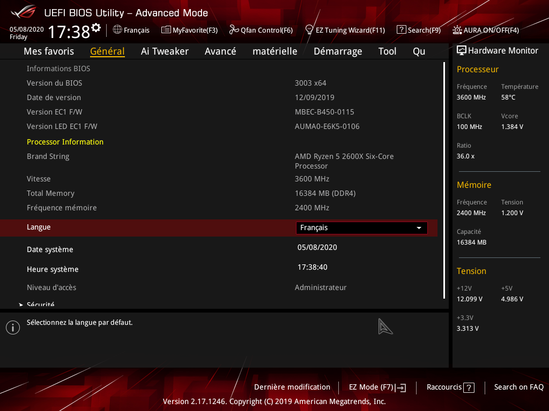549x411 pixels.
Task: Select the Heure système label
Action: 53,270
